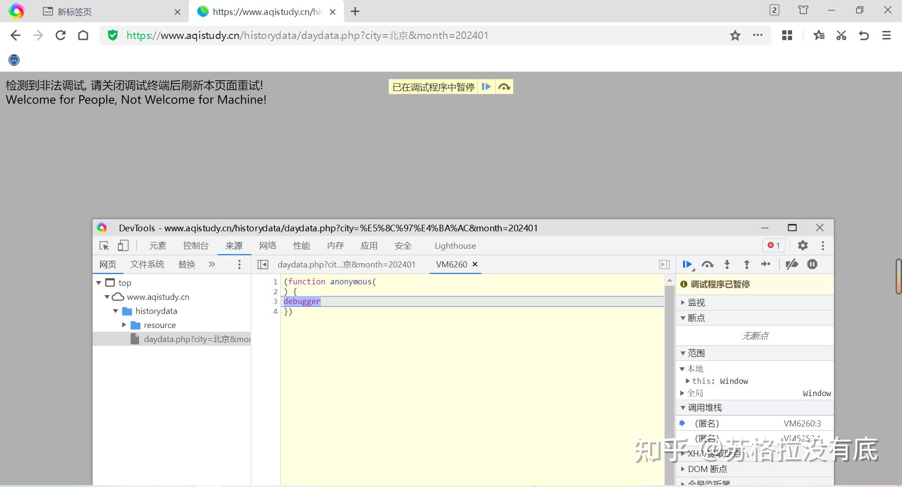
Task: Step over next function call
Action: (708, 264)
